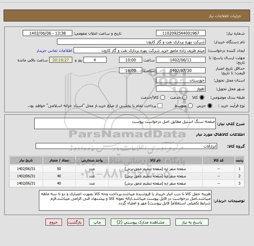Click the نام کالا column header
Screen dimensions: 254x246
(155, 160)
